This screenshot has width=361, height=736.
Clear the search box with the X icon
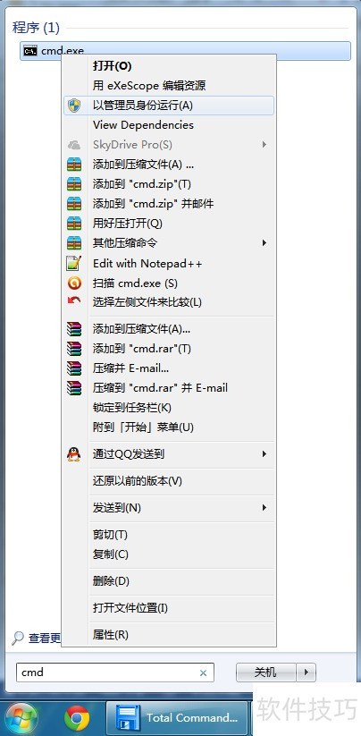(x=203, y=673)
